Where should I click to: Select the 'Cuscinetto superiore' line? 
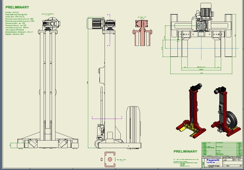point(17,27)
